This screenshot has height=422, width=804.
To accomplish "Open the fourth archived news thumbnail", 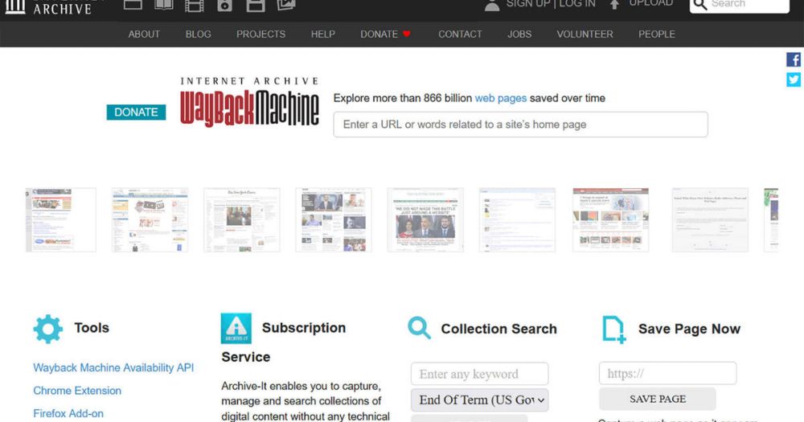I will click(334, 220).
